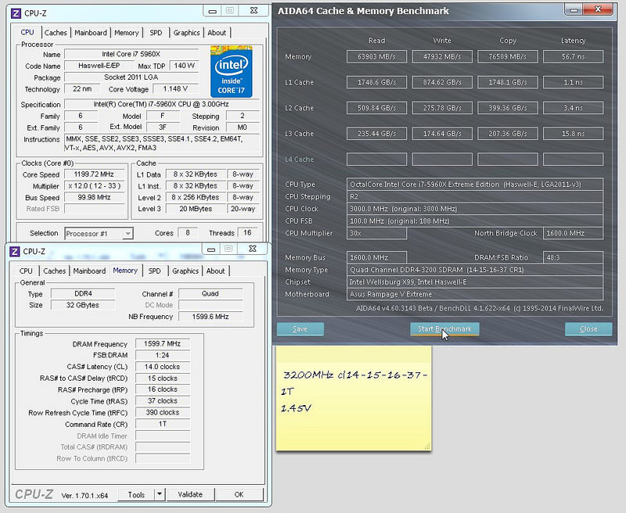Click OK in the CPU-Z Memory window
The image size is (626, 513).
[x=239, y=495]
